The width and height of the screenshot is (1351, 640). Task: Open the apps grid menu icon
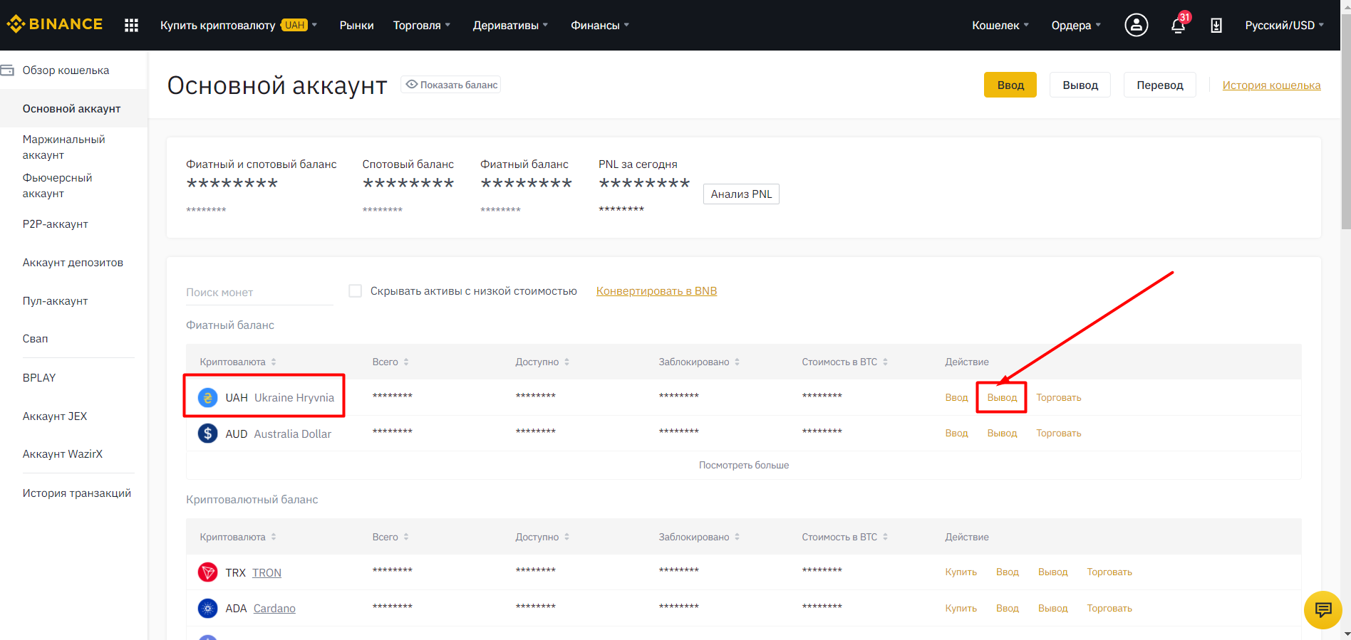click(x=131, y=25)
